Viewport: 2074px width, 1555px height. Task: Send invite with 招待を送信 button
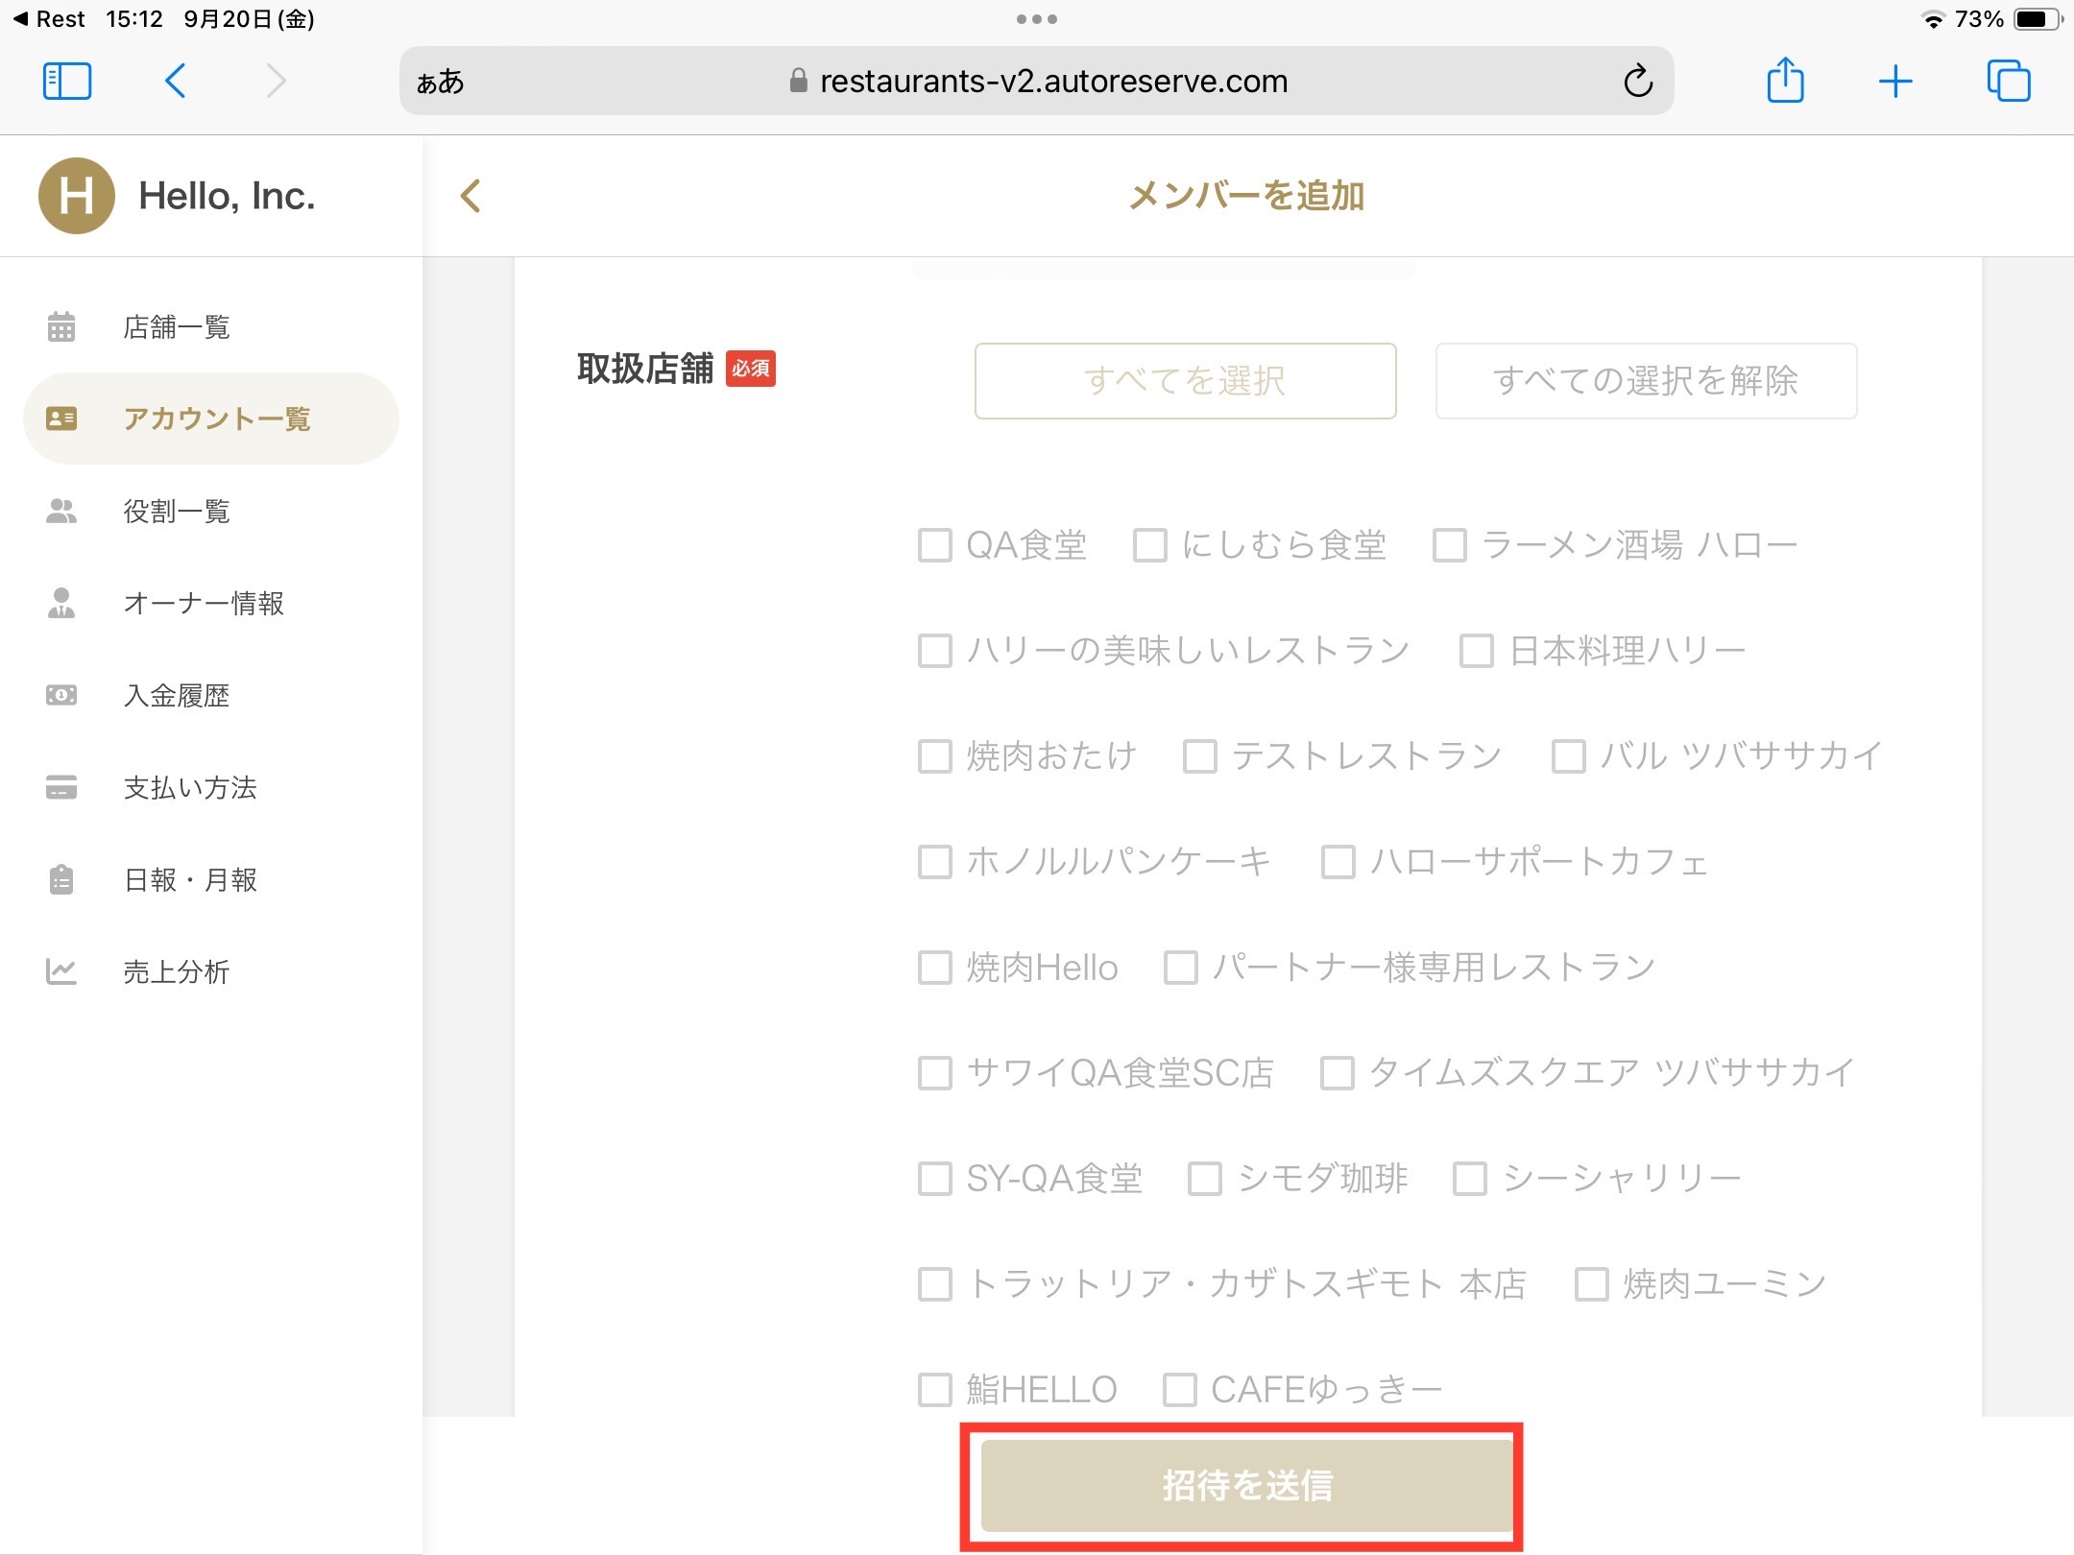[x=1245, y=1485]
